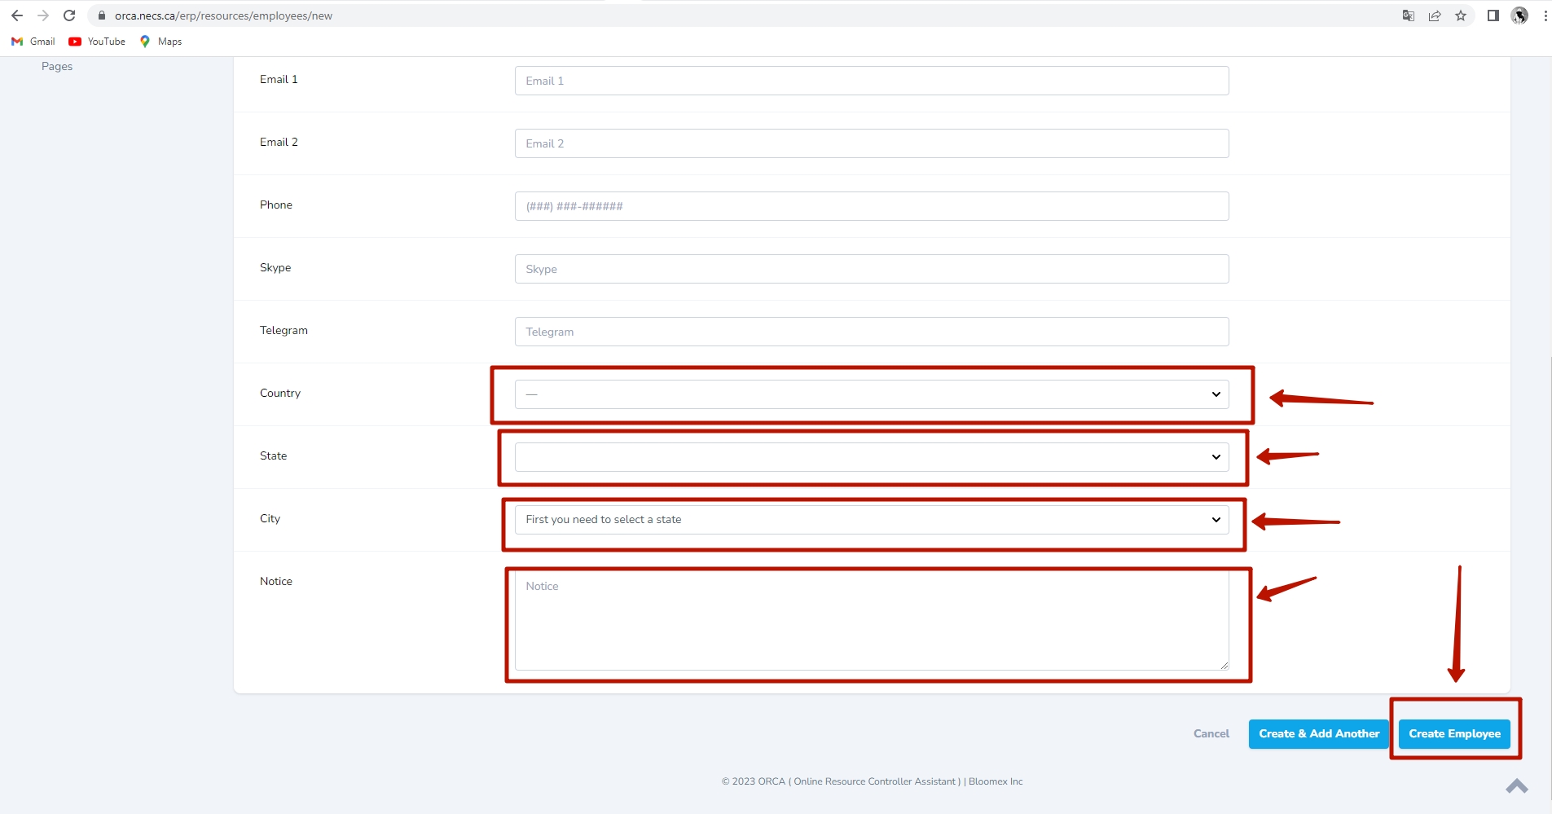Open the YouTube bookmark

click(97, 42)
